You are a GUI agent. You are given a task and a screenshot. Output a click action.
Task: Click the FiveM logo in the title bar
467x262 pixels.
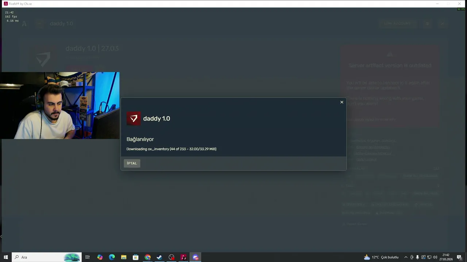click(x=5, y=4)
